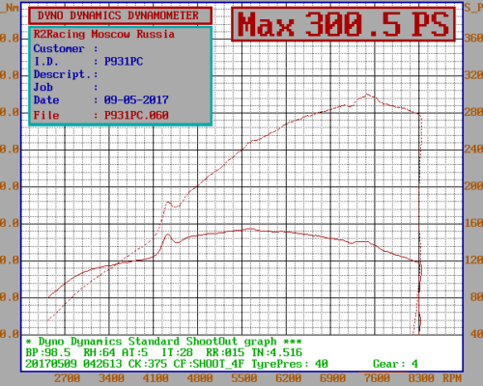Screen dimensions: 483x386
Task: Click the 'Dyno Dynamics Standard ShootOut graph' line
Action: [x=163, y=342]
